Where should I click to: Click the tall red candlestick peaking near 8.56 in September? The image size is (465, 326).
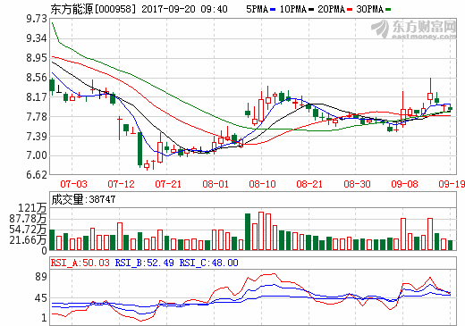coord(430,91)
